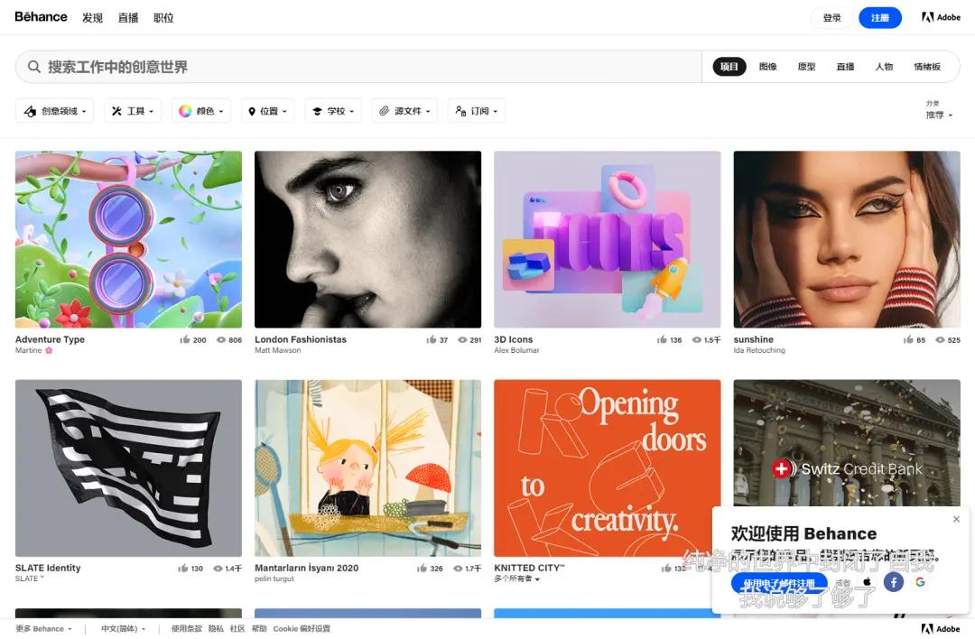Sign up using the Apple icon
The width and height of the screenshot is (975, 639).
pos(867,582)
